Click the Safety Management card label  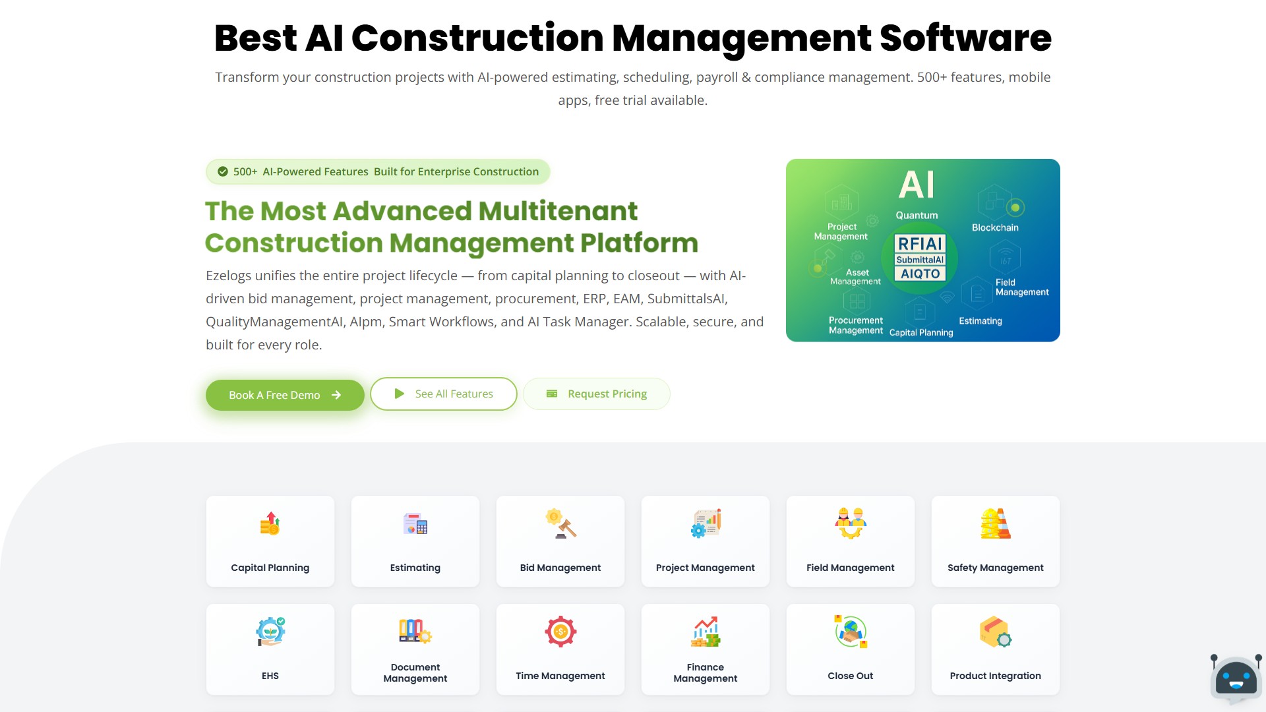(995, 568)
